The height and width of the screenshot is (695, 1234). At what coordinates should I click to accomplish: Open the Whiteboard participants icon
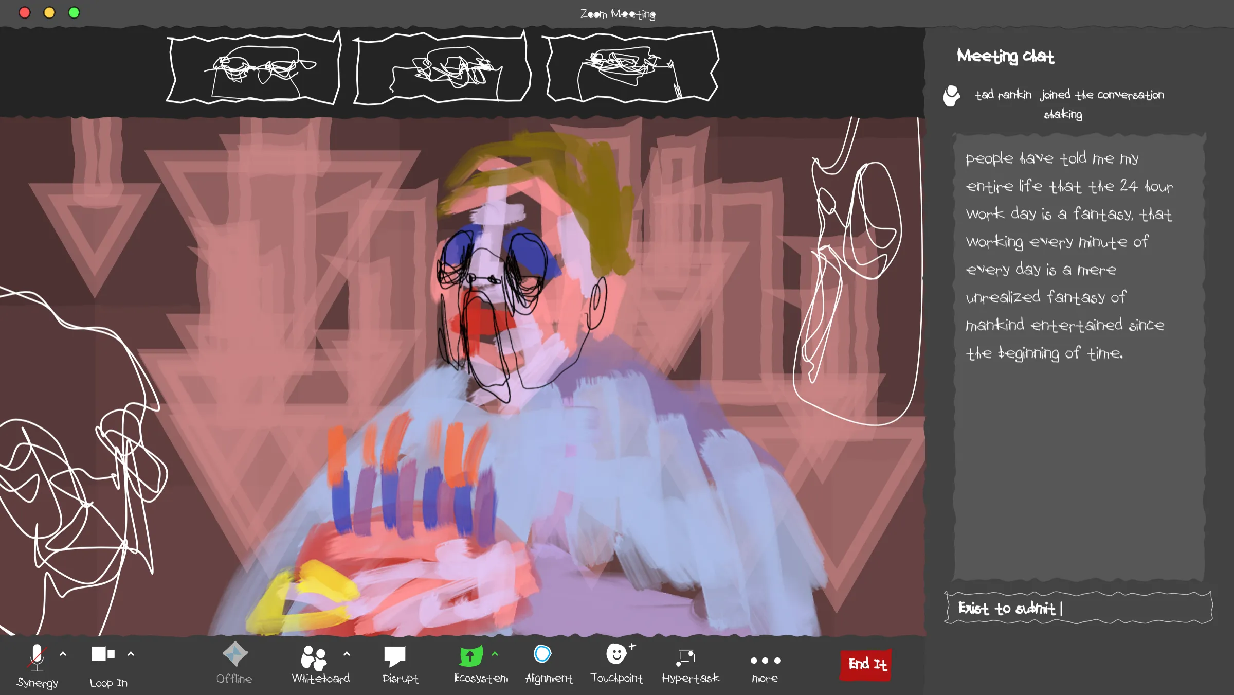314,657
